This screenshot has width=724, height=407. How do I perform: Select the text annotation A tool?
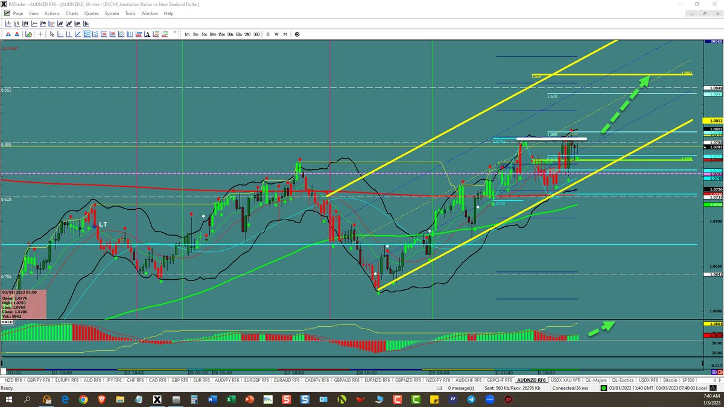pos(147,34)
